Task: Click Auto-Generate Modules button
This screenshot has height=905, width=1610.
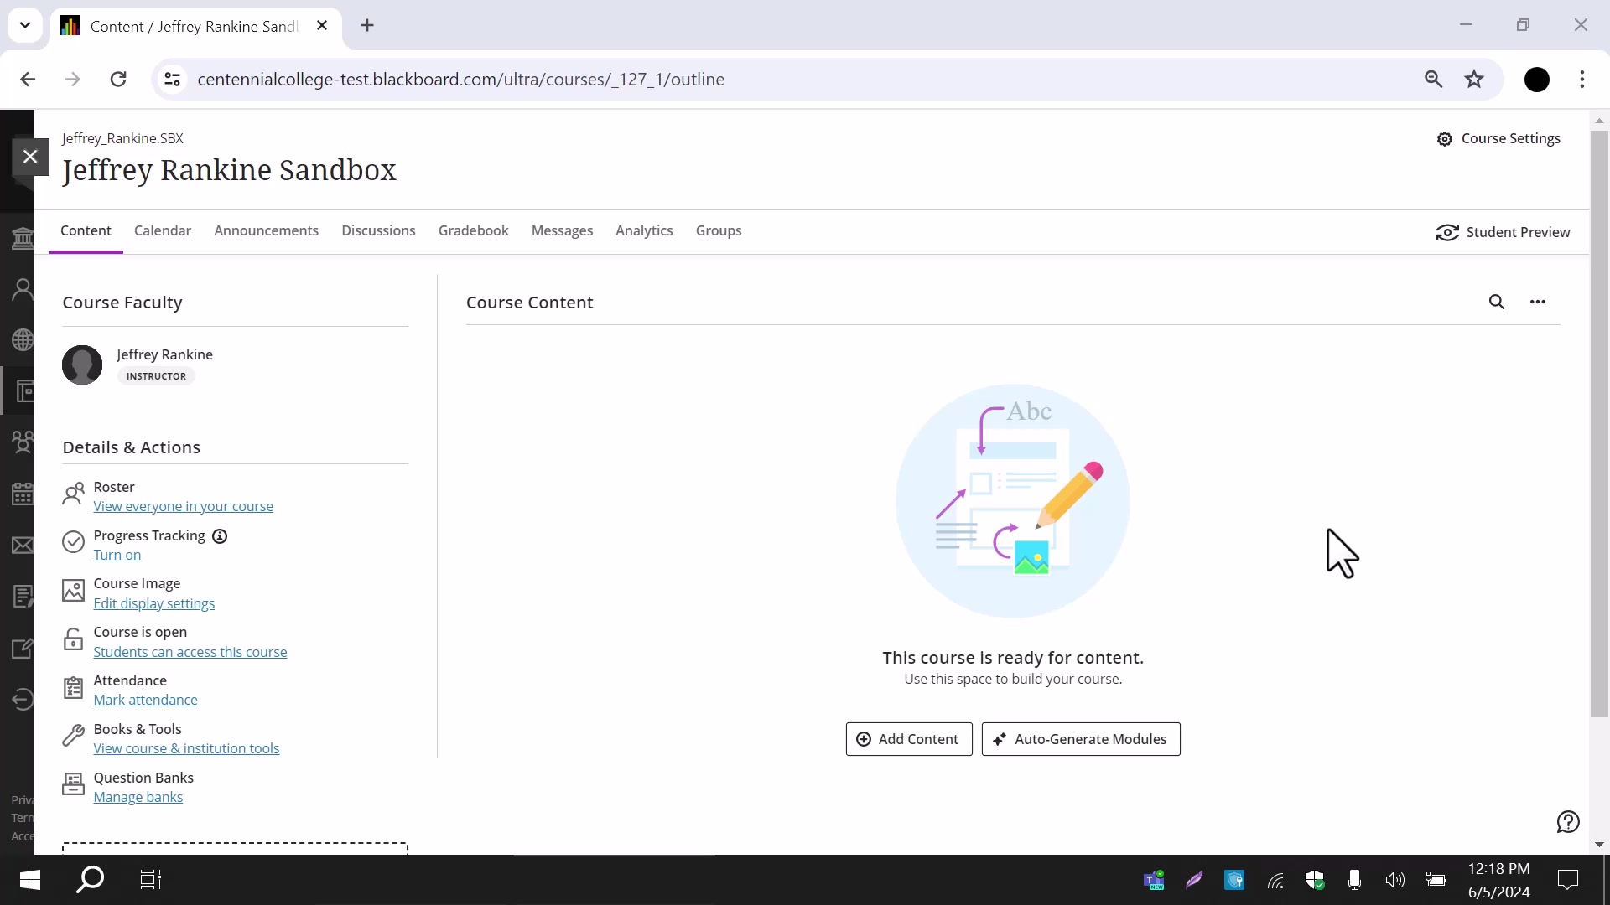Action: tap(1080, 739)
